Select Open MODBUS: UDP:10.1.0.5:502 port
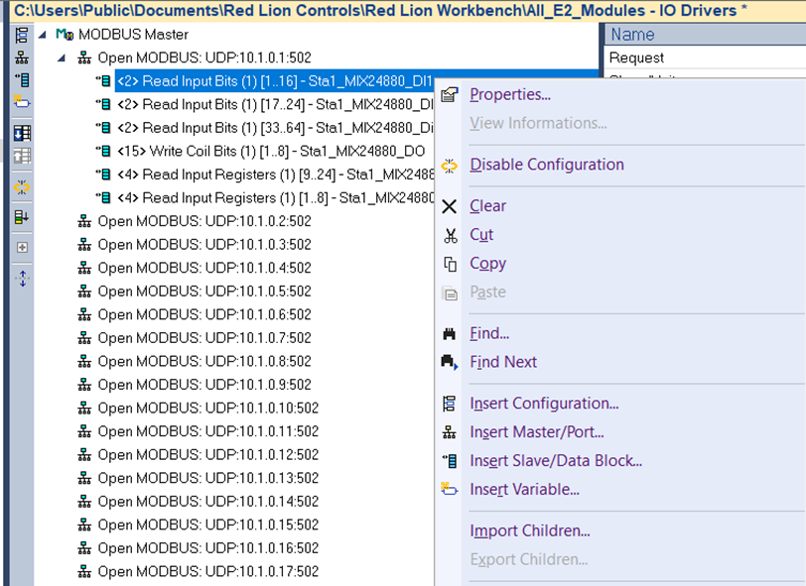Image resolution: width=806 pixels, height=586 pixels. pos(204,292)
